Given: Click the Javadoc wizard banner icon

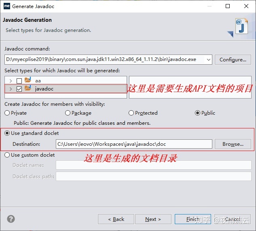Looking at the screenshot, I should click(238, 27).
